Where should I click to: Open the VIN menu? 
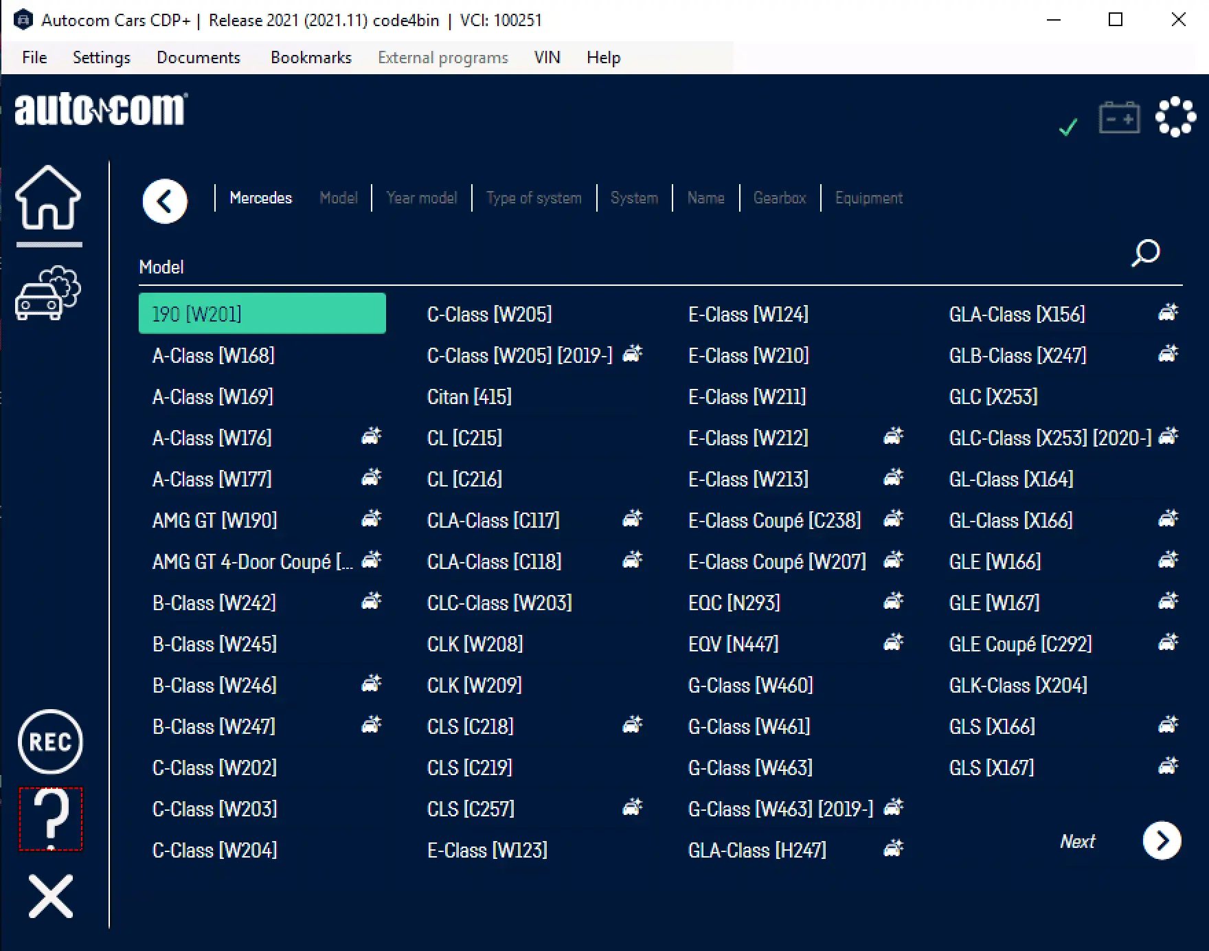(x=547, y=58)
